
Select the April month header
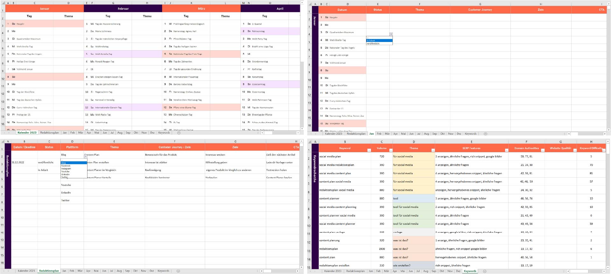[270, 9]
